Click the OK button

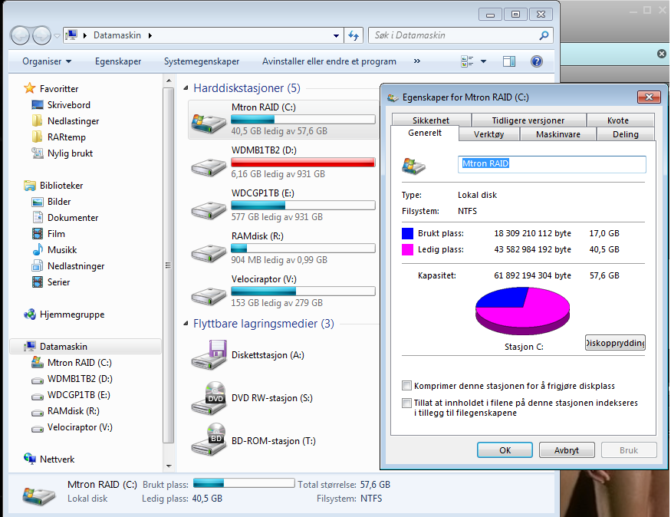coord(505,450)
